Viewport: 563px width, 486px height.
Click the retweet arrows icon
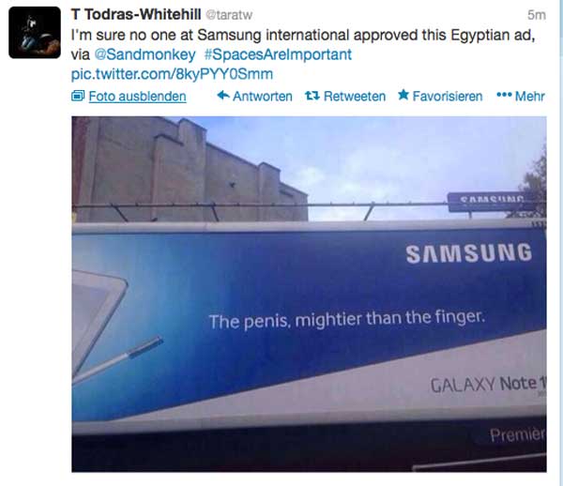click(x=312, y=96)
